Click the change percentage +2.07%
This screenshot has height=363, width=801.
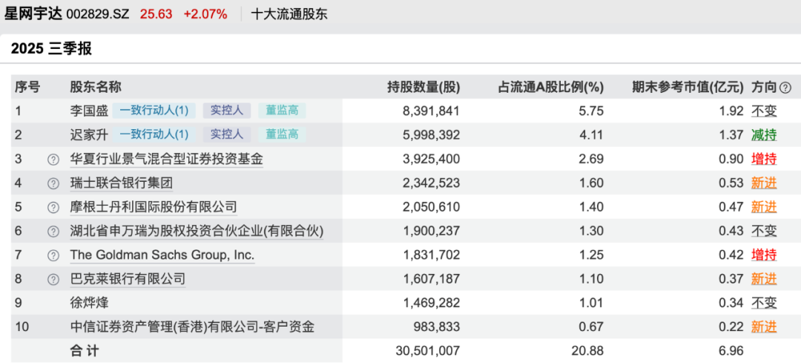(205, 14)
